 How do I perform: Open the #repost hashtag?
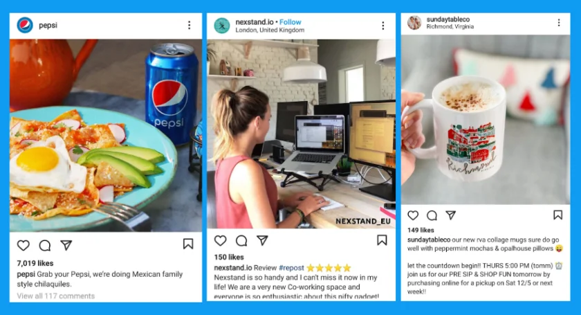(291, 267)
